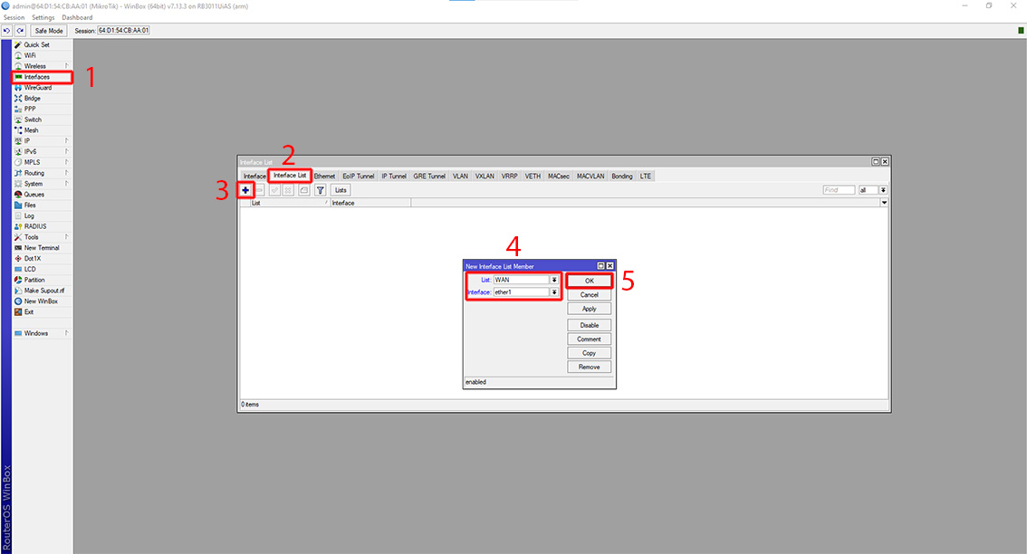Switch to the EoIP Tunnel tab
The width and height of the screenshot is (1027, 554).
(x=359, y=177)
